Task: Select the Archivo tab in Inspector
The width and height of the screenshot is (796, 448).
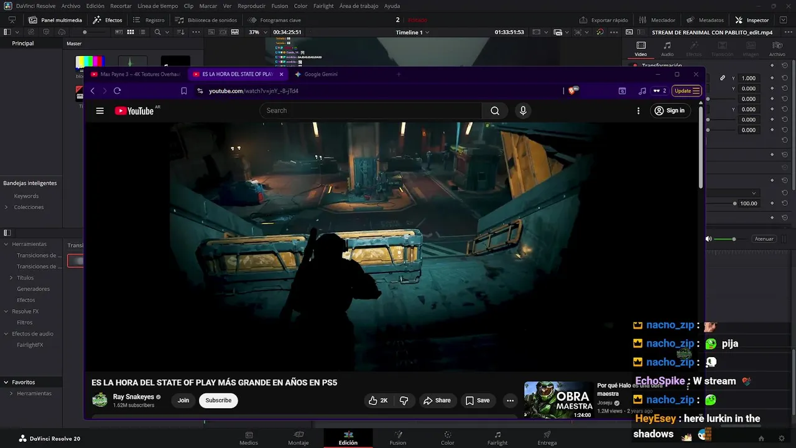Action: point(777,49)
